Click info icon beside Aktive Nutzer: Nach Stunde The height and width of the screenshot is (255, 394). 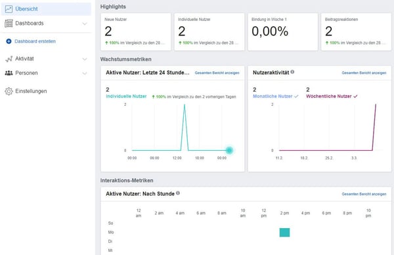click(x=178, y=193)
